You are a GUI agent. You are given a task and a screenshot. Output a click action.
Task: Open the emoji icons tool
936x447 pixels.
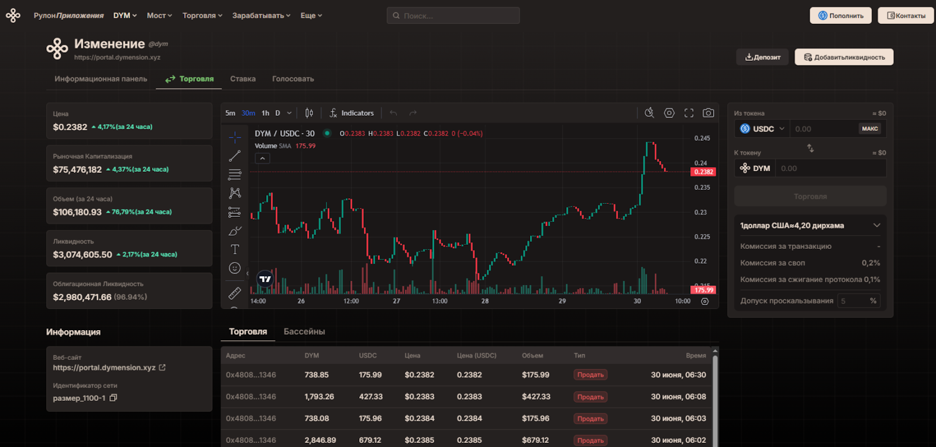click(235, 268)
